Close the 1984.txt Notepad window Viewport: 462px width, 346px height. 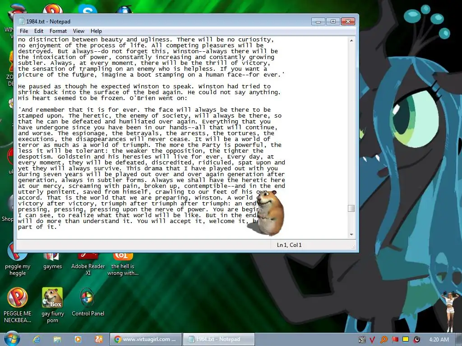pyautogui.click(x=348, y=22)
